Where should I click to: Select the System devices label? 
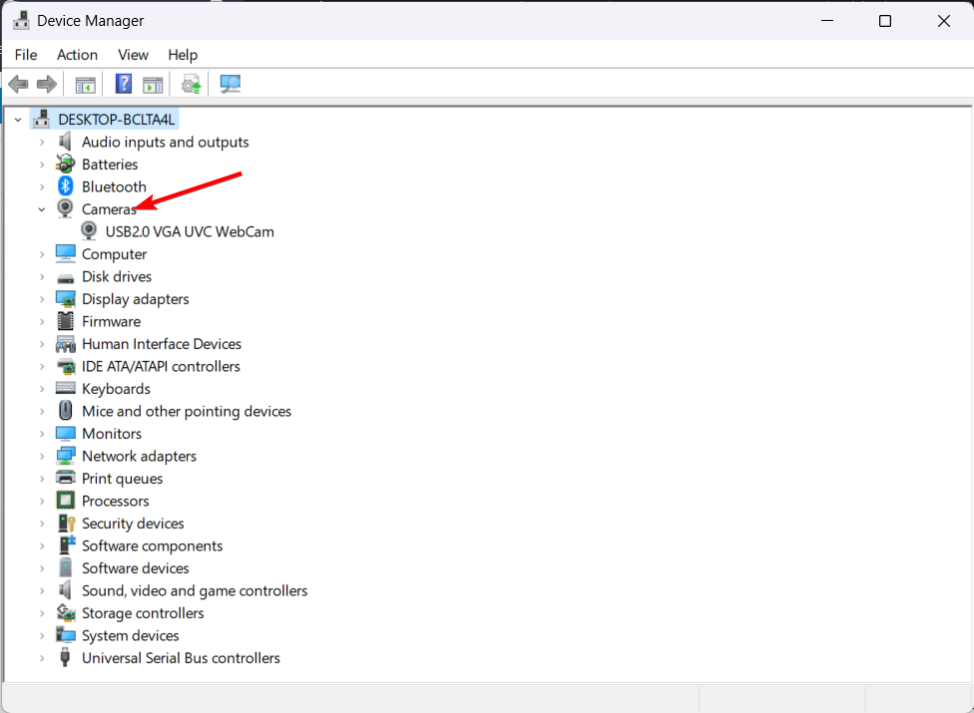(131, 635)
